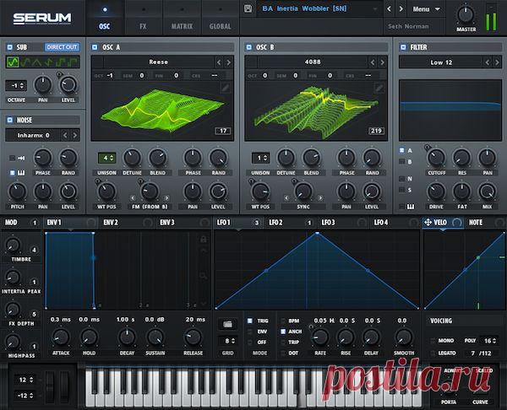Click the envelope zoom magnifier icon

tap(203, 276)
